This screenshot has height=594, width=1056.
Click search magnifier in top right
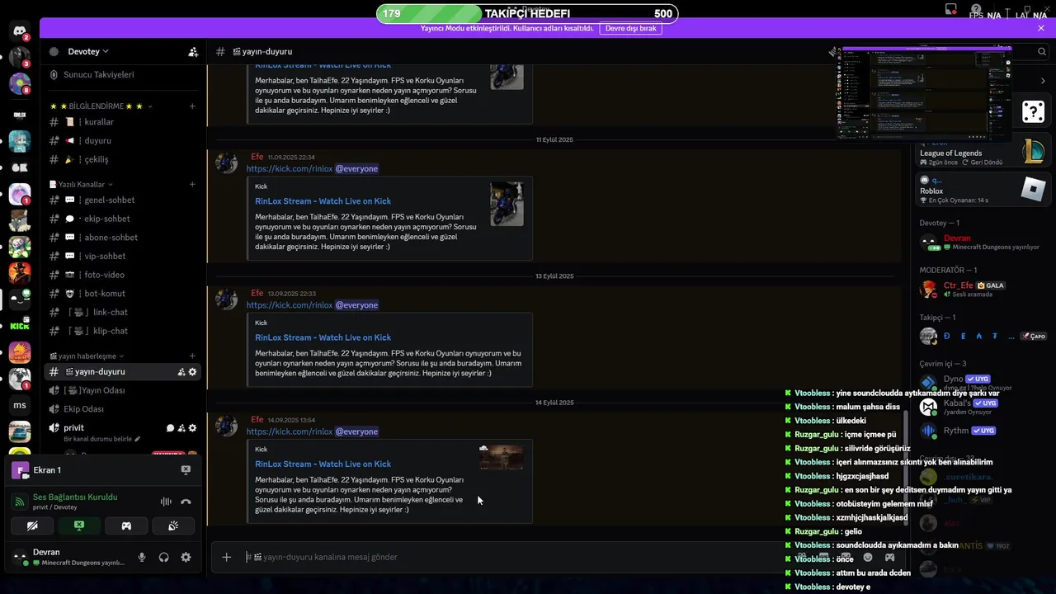click(1042, 51)
